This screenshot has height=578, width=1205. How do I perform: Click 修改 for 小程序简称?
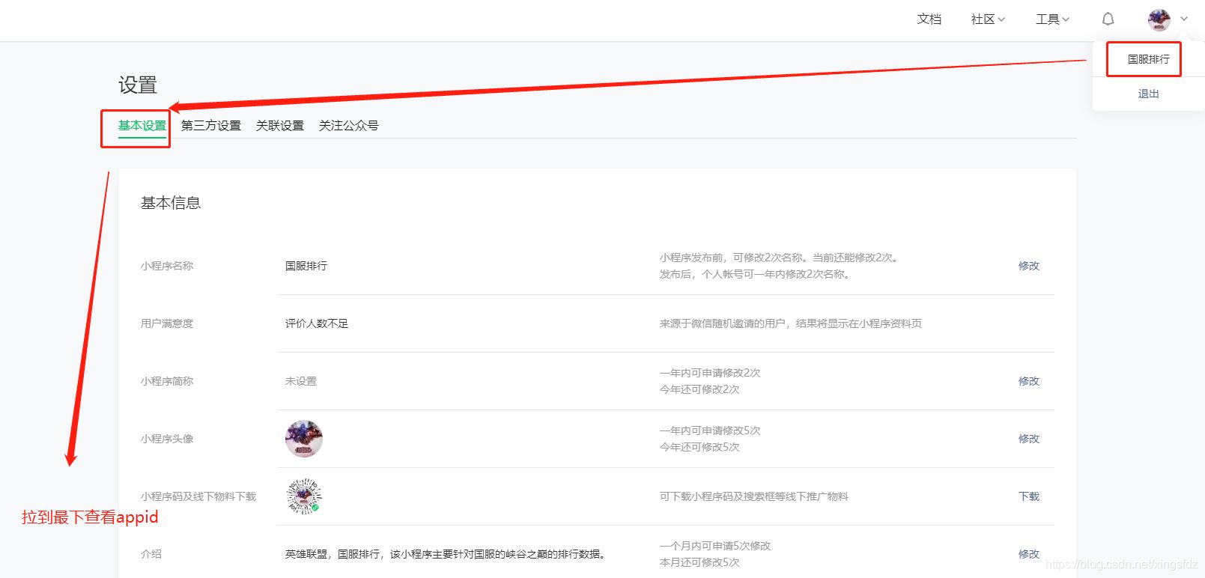(1028, 381)
